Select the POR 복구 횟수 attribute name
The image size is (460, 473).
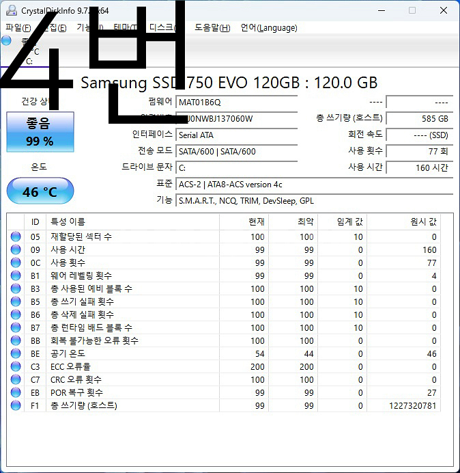tap(76, 392)
